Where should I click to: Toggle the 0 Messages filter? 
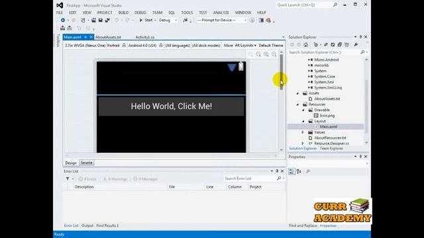click(146, 179)
